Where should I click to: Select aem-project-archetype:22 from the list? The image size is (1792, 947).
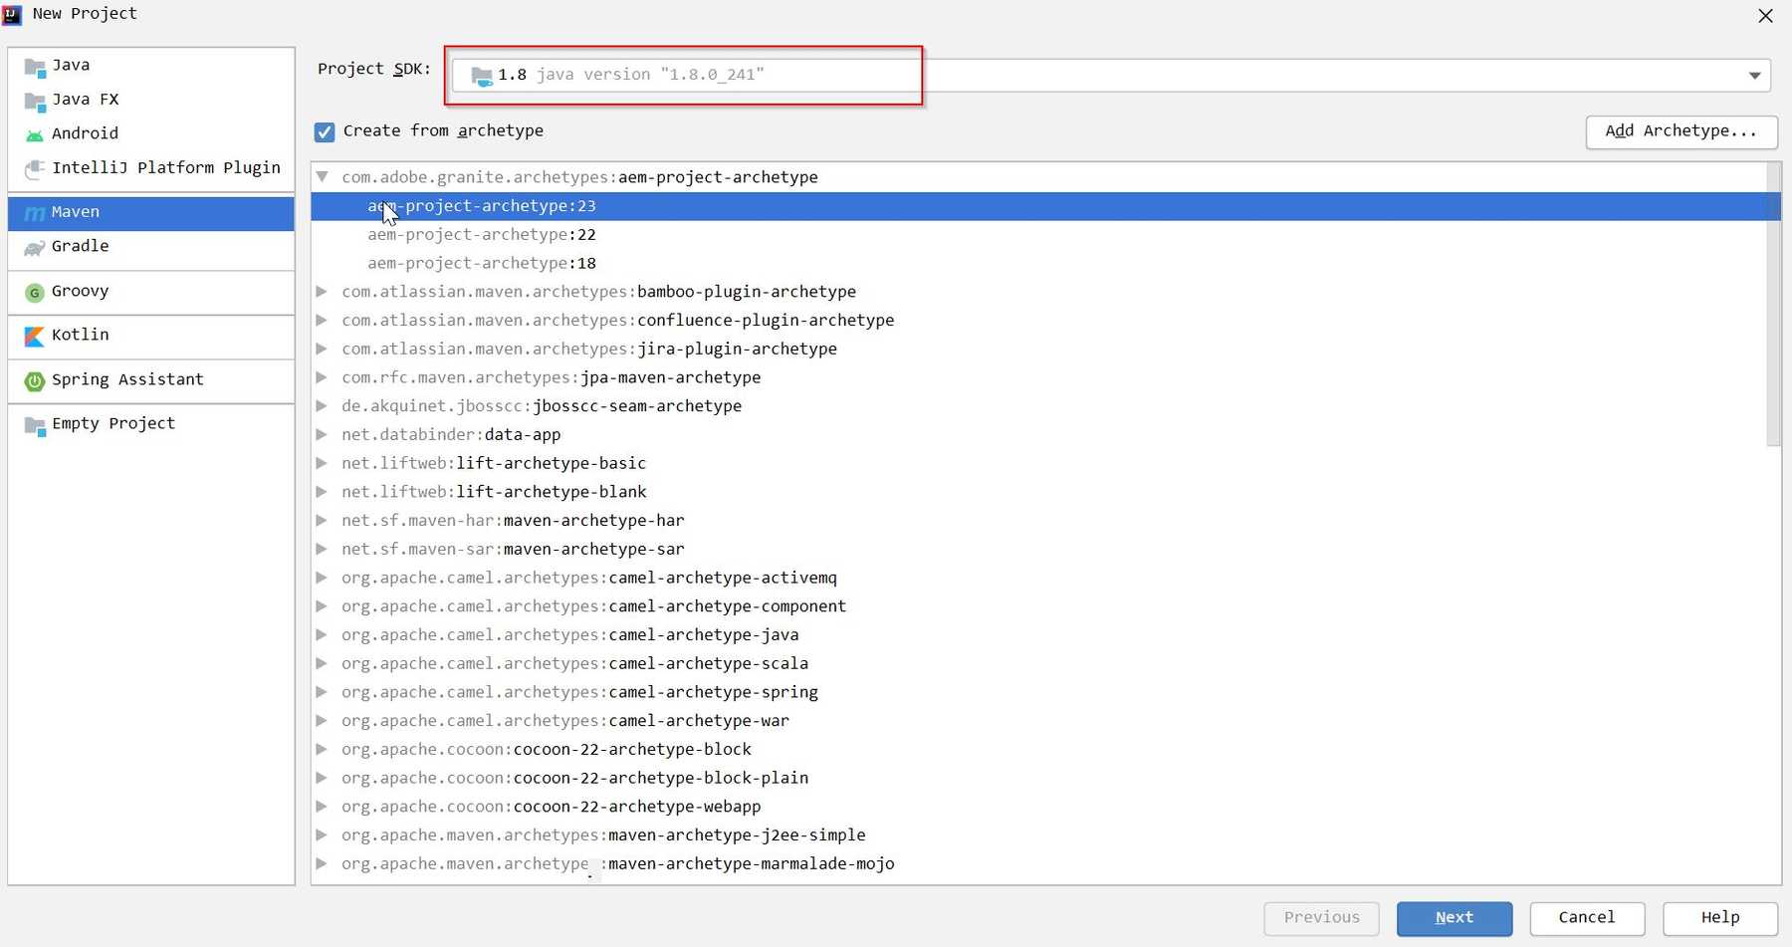point(482,234)
